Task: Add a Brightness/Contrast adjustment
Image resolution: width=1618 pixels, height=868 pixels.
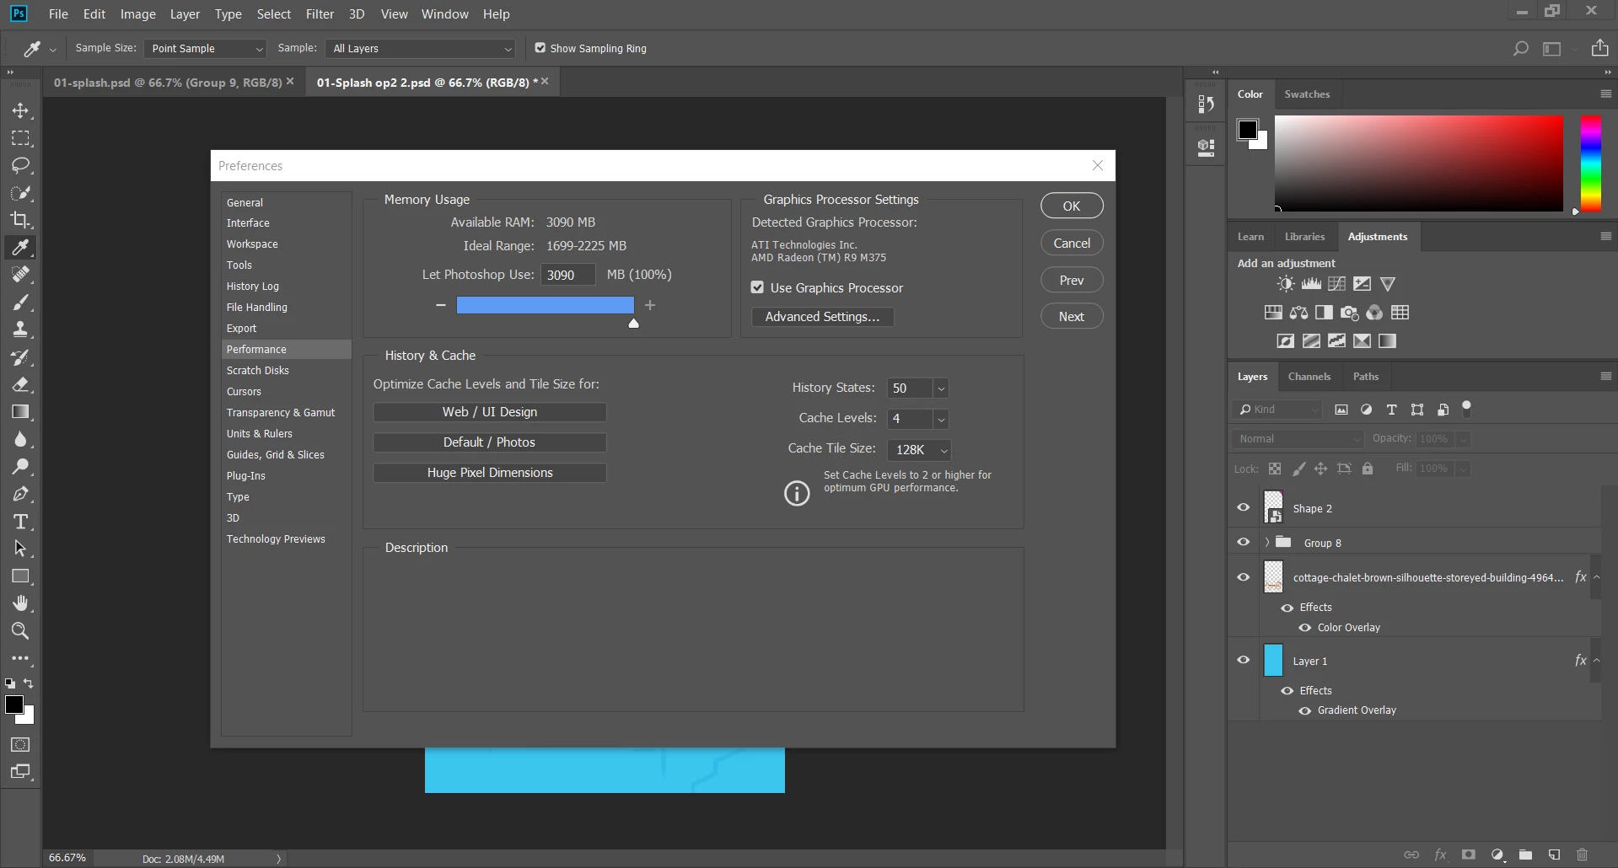Action: tap(1285, 284)
